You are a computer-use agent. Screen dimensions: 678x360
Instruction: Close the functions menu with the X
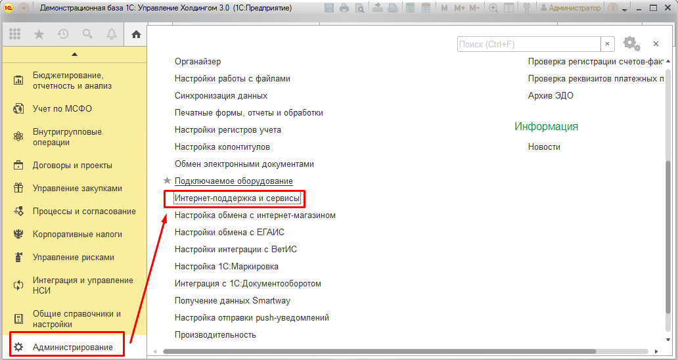click(x=656, y=43)
